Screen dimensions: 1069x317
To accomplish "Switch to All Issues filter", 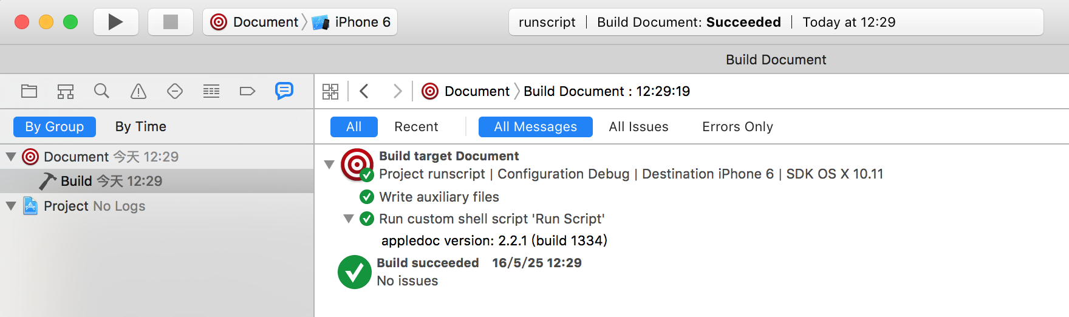I will click(x=638, y=126).
